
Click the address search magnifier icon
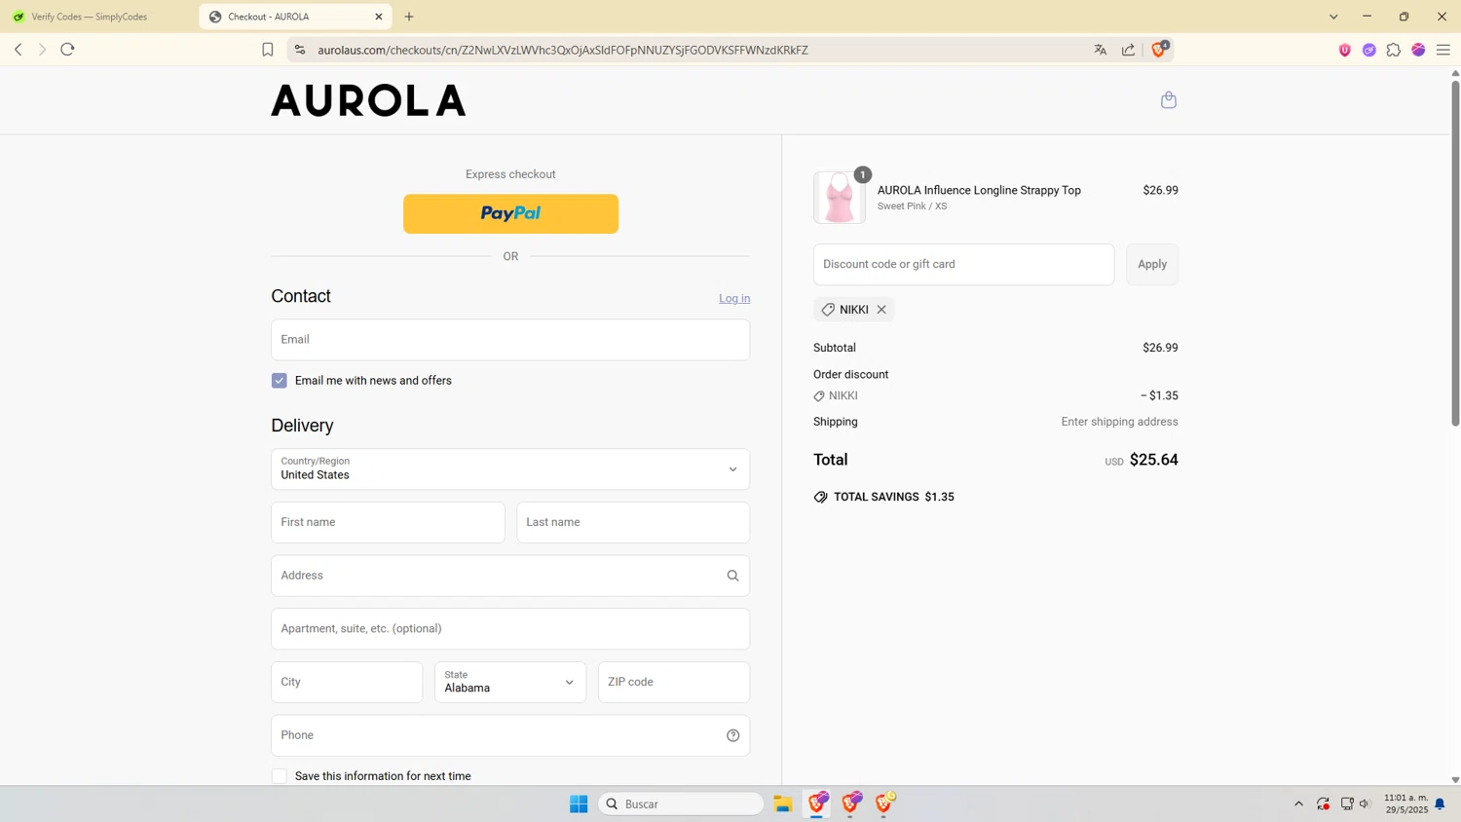[x=732, y=576]
